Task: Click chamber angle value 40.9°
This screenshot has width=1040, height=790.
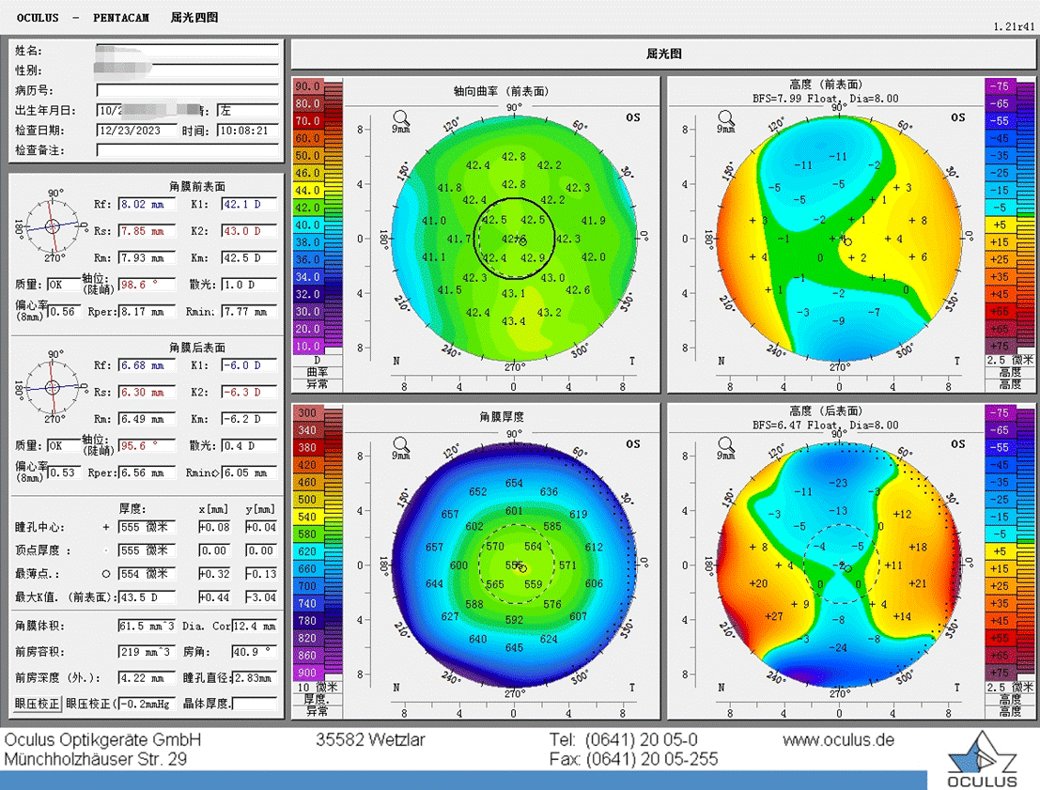Action: [255, 652]
